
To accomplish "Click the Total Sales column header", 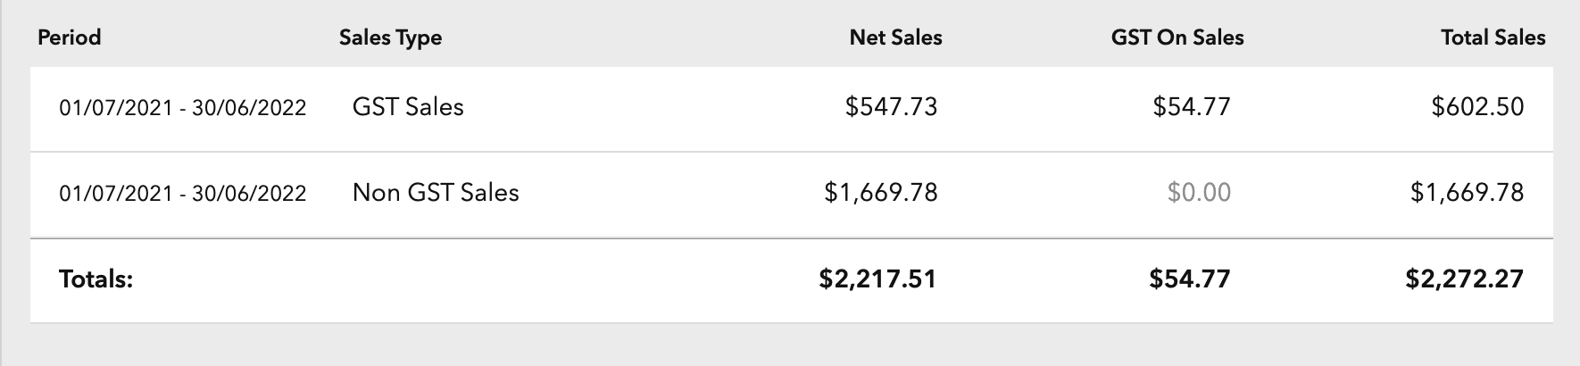I will [x=1493, y=37].
